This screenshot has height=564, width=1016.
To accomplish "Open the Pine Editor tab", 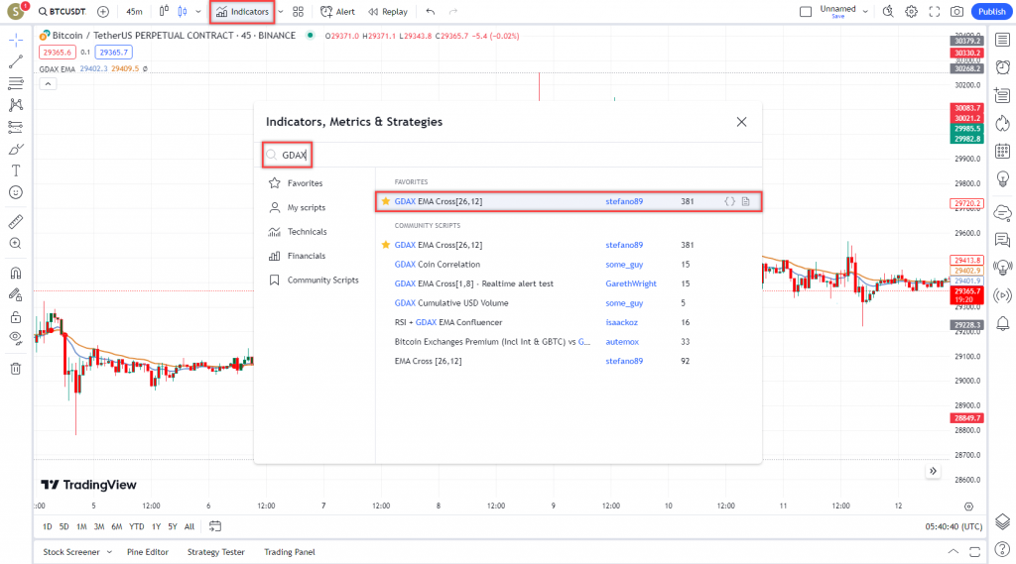I will pos(147,552).
